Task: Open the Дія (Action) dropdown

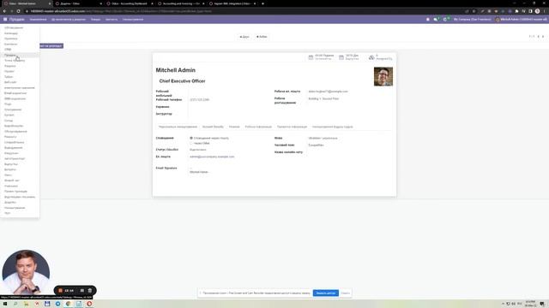Action: tap(262, 37)
